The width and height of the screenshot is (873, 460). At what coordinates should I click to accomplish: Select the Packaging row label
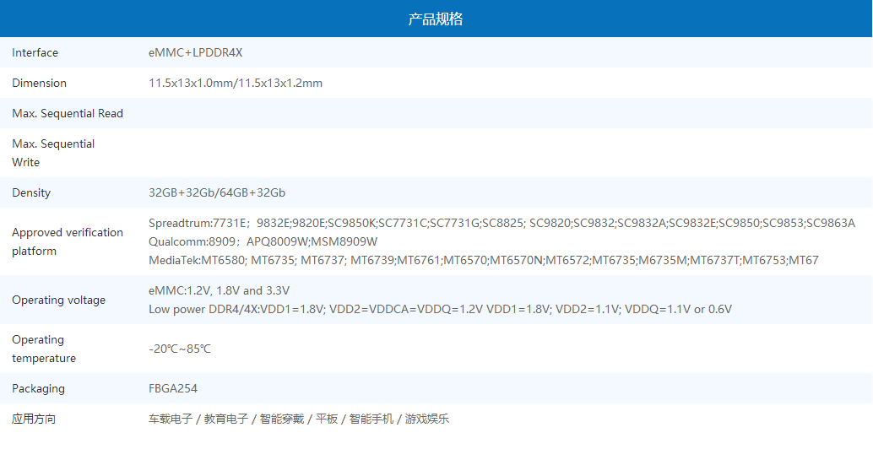(x=39, y=389)
